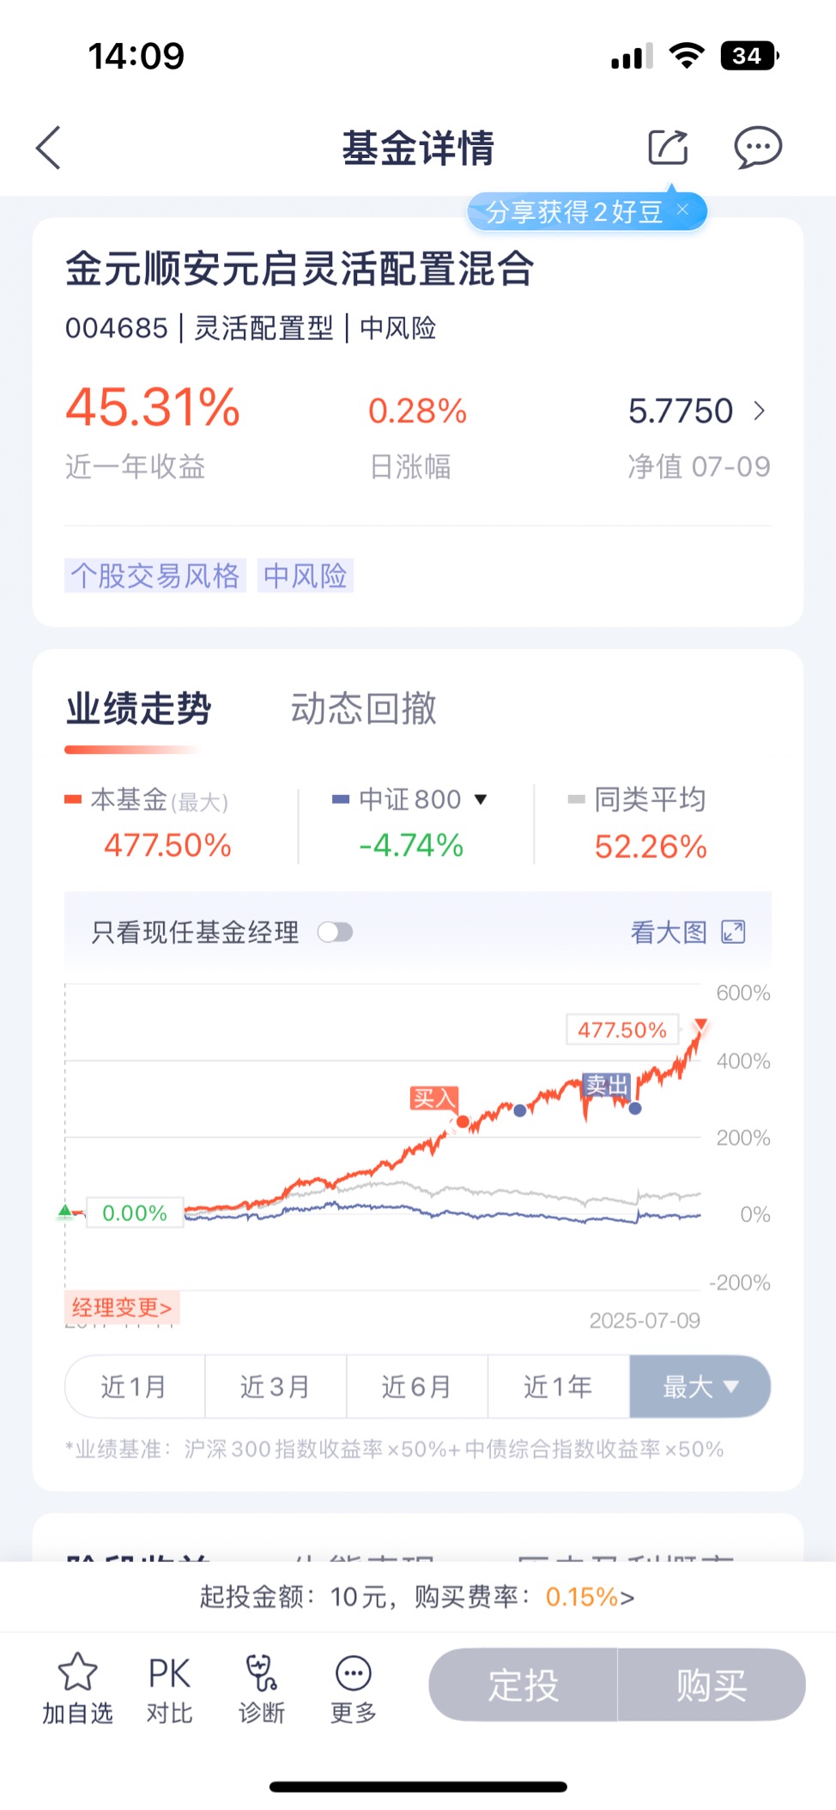This screenshot has width=836, height=1810.
Task: Go back using the left arrow
Action: 49,148
